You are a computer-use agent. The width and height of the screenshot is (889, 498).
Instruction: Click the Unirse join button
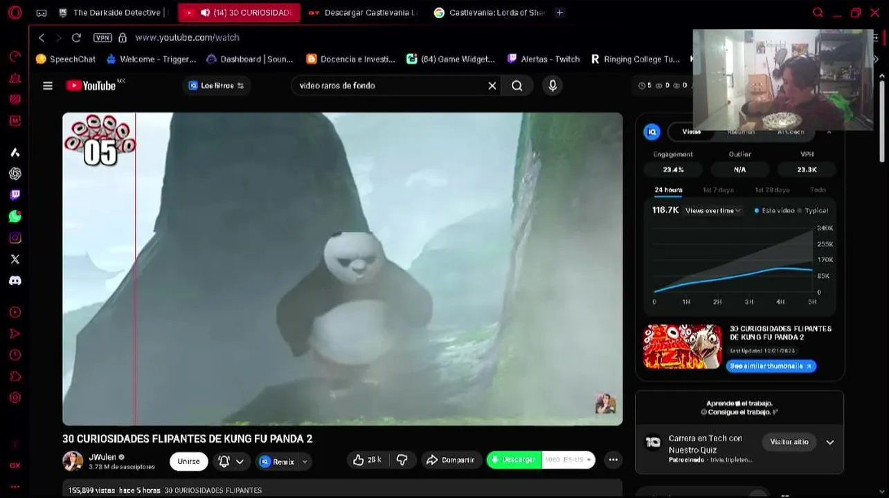188,461
